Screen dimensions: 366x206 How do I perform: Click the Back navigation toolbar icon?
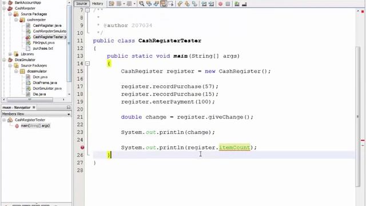119,4
